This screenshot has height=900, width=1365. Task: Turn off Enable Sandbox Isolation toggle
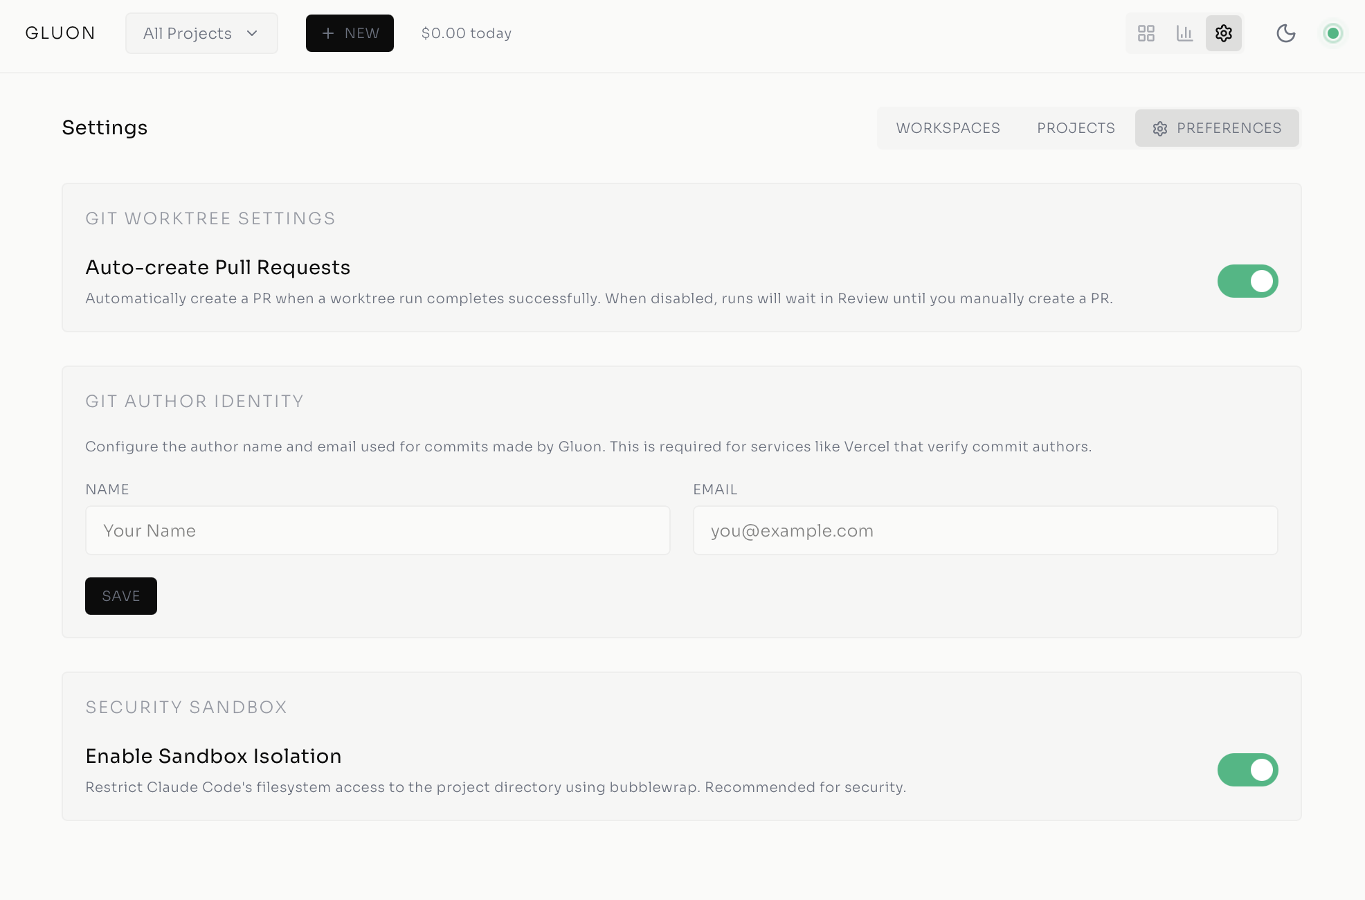[1248, 770]
